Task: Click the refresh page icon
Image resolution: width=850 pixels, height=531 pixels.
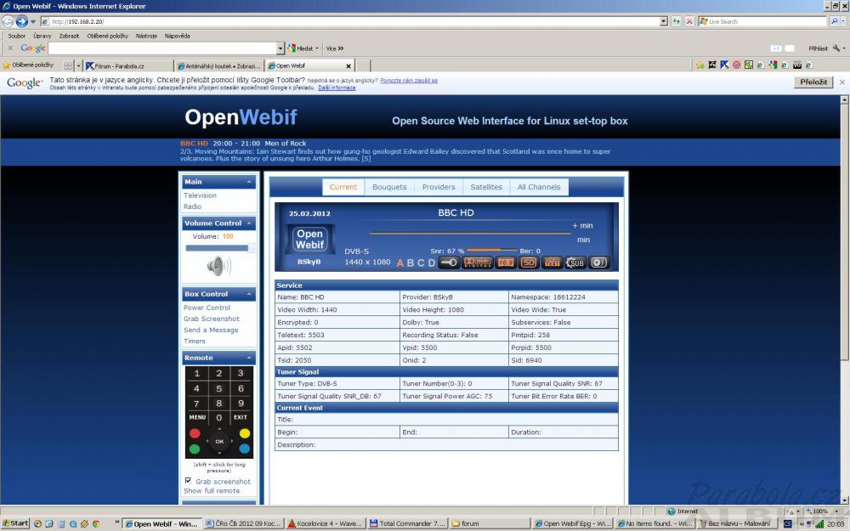Action: pyautogui.click(x=676, y=22)
